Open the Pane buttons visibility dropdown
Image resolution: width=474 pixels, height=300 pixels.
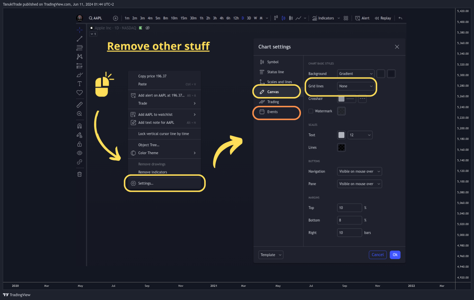pos(359,184)
